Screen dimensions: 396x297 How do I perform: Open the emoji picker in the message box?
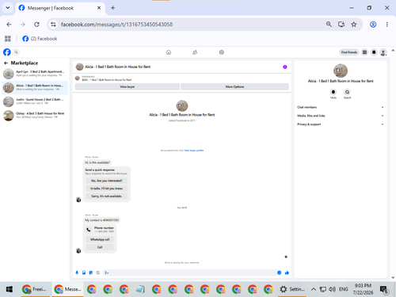tap(279, 272)
